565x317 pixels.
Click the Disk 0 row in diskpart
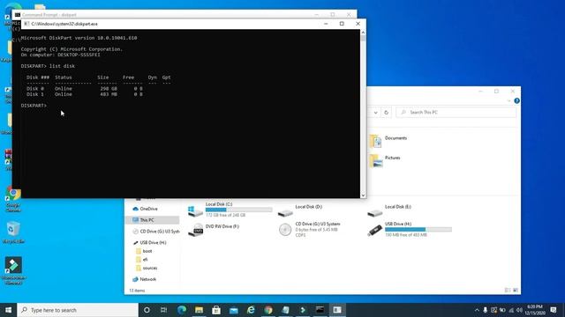point(85,88)
